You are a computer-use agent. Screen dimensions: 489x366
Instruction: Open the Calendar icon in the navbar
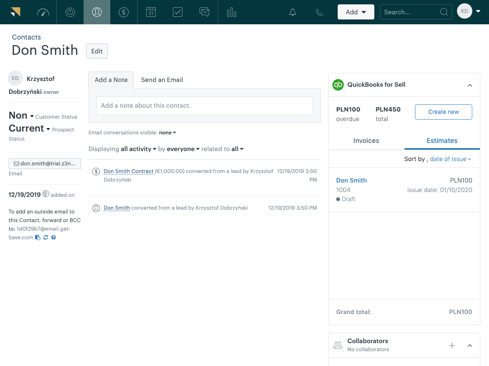150,12
